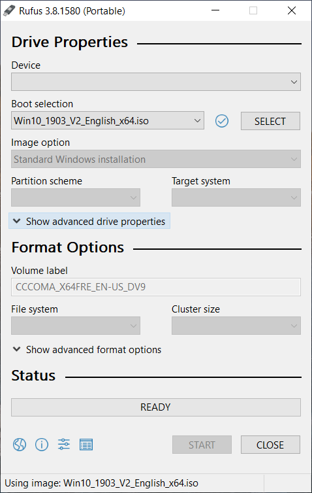Open the Boot selection dropdown arrow
Image resolution: width=312 pixels, height=493 pixels.
coord(197,121)
